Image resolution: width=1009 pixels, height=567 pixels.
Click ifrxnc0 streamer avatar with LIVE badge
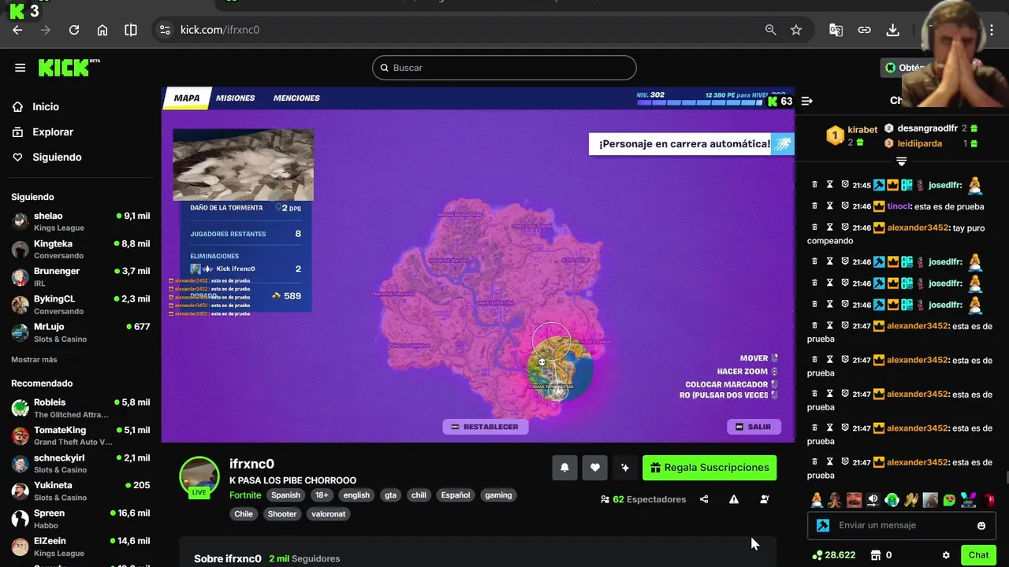point(199,477)
